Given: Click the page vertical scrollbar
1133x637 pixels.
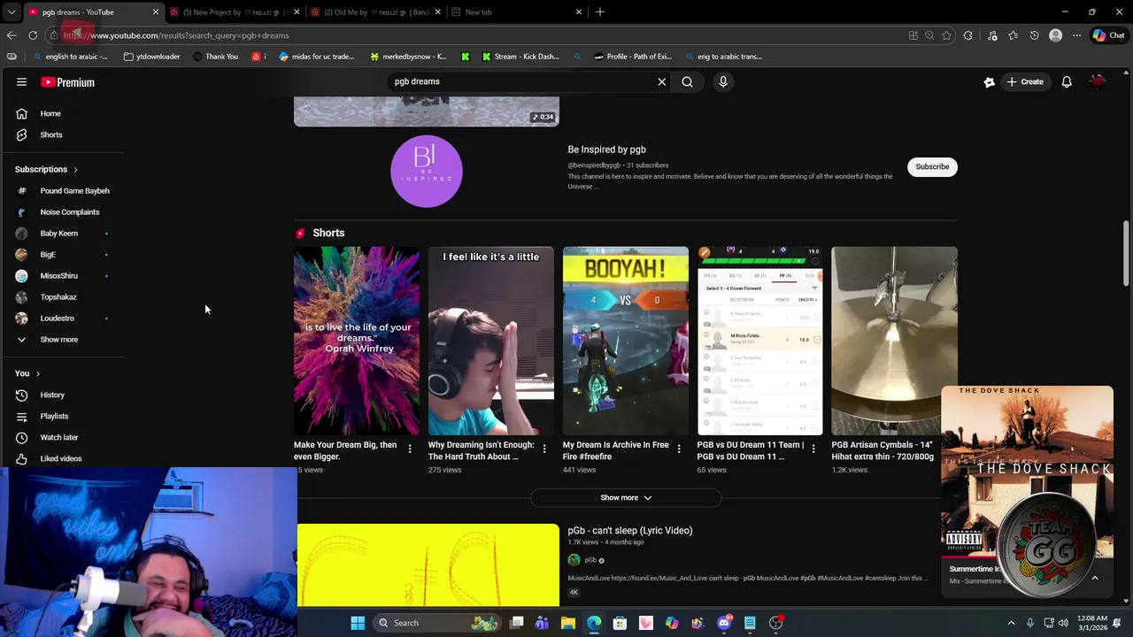Looking at the screenshot, I should click(x=1127, y=254).
